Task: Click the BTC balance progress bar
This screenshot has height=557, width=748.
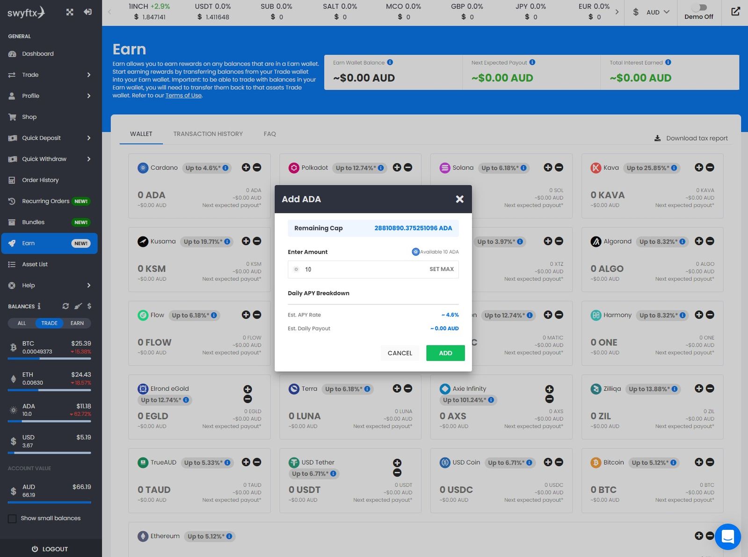Action: coord(50,359)
